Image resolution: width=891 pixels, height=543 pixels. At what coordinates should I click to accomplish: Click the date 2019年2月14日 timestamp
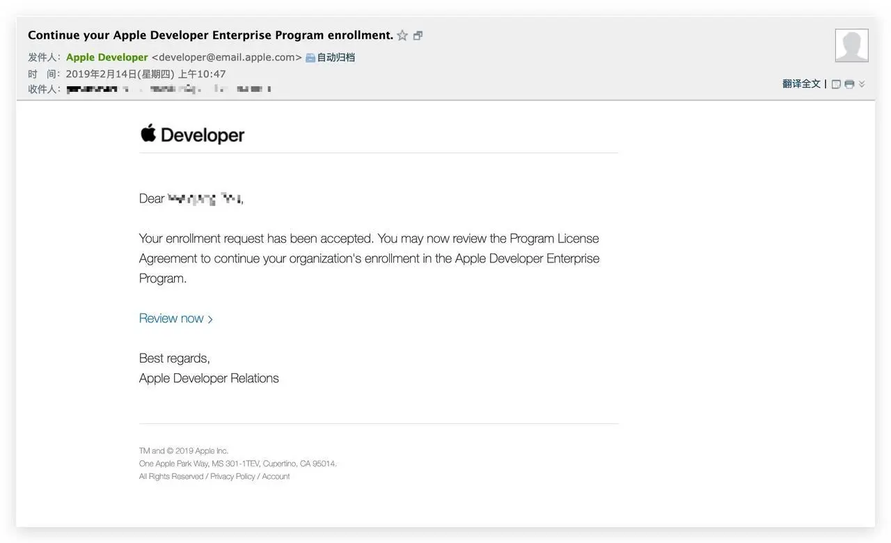(145, 74)
